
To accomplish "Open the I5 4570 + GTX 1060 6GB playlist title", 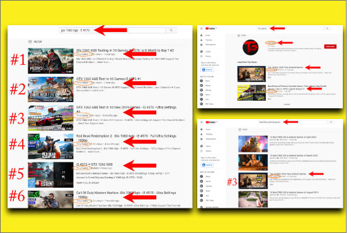I will tap(95, 164).
